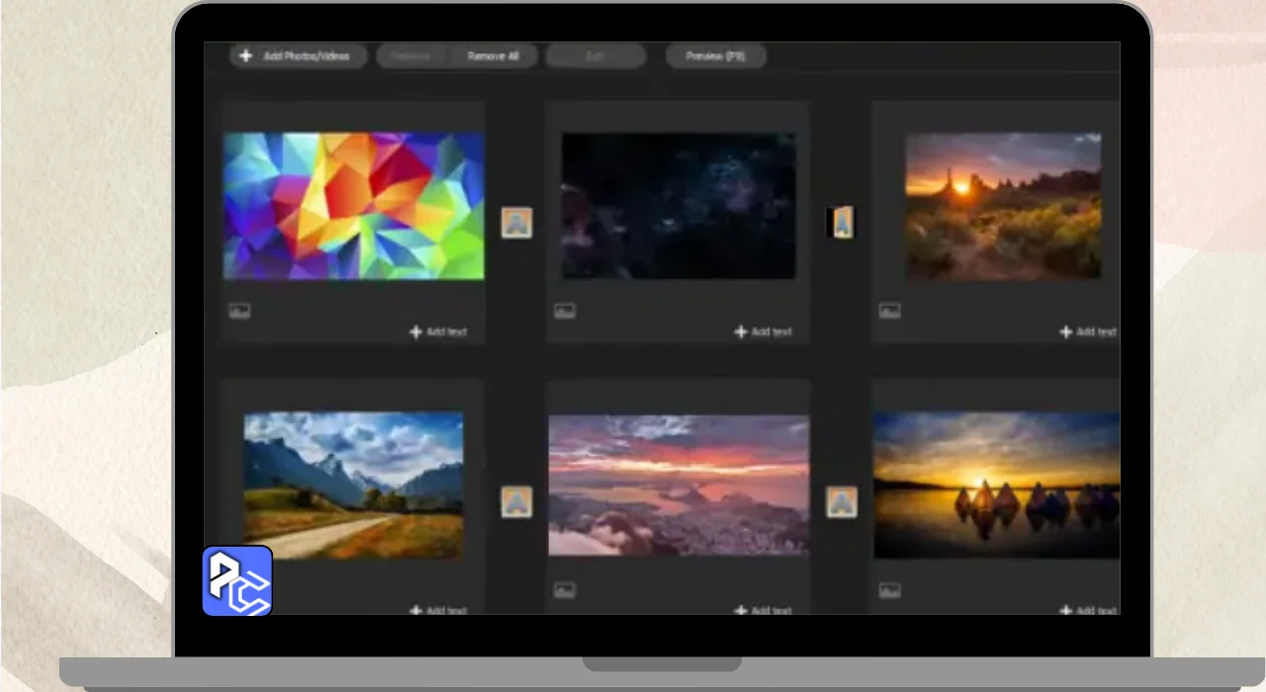Click image type icon under pink sunset slide
Image resolution: width=1266 pixels, height=692 pixels.
(x=565, y=591)
